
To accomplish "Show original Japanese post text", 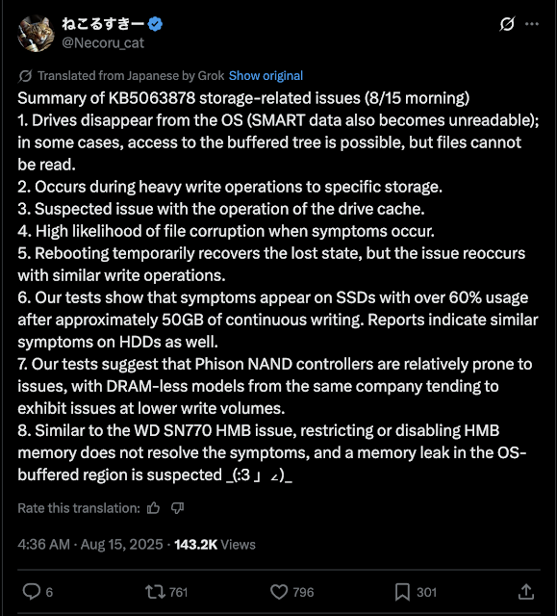I will click(x=266, y=75).
